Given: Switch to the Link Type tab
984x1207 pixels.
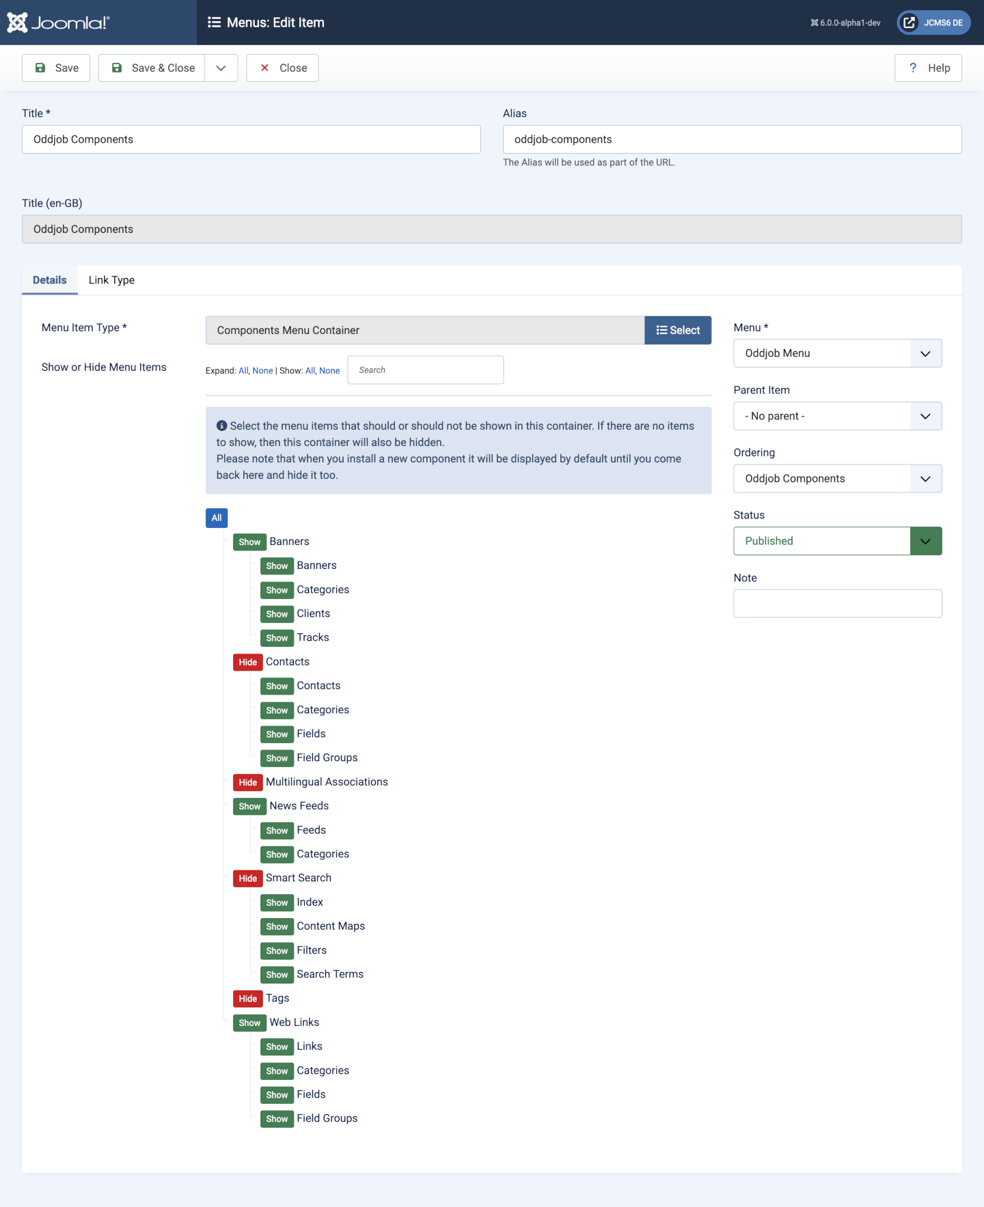Looking at the screenshot, I should [111, 280].
